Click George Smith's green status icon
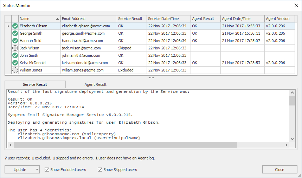The image size is (302, 178). (15, 33)
